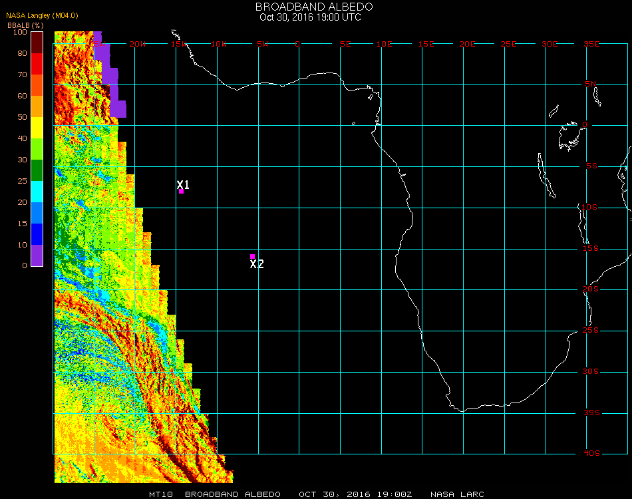Click the magenta X2 marker square
632x499 pixels.
point(252,256)
